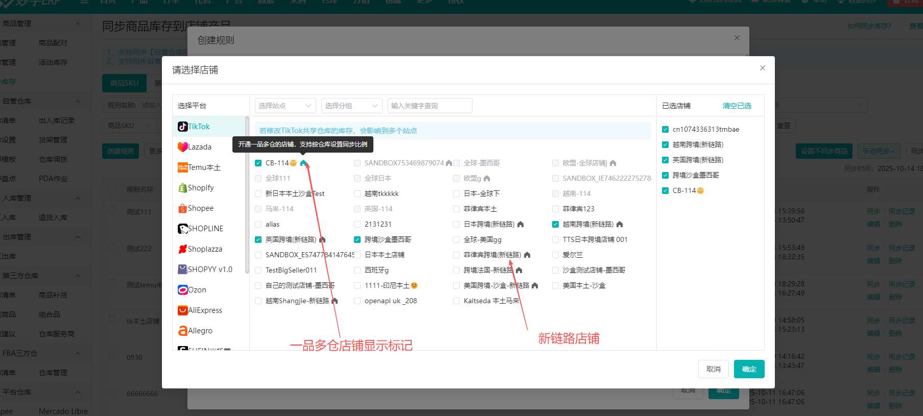Switch to the 商品SKU tab
The image size is (923, 416).
124,83
